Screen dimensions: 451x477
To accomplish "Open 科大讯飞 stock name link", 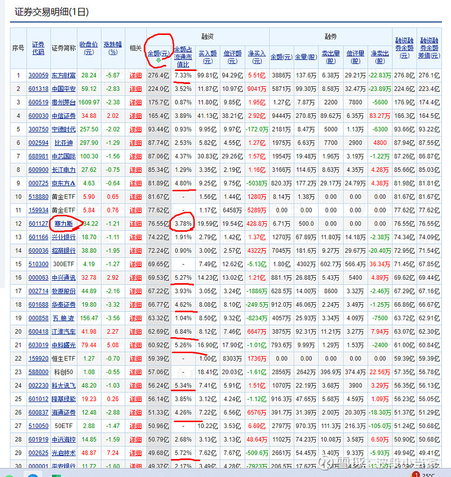I will pyautogui.click(x=64, y=386).
